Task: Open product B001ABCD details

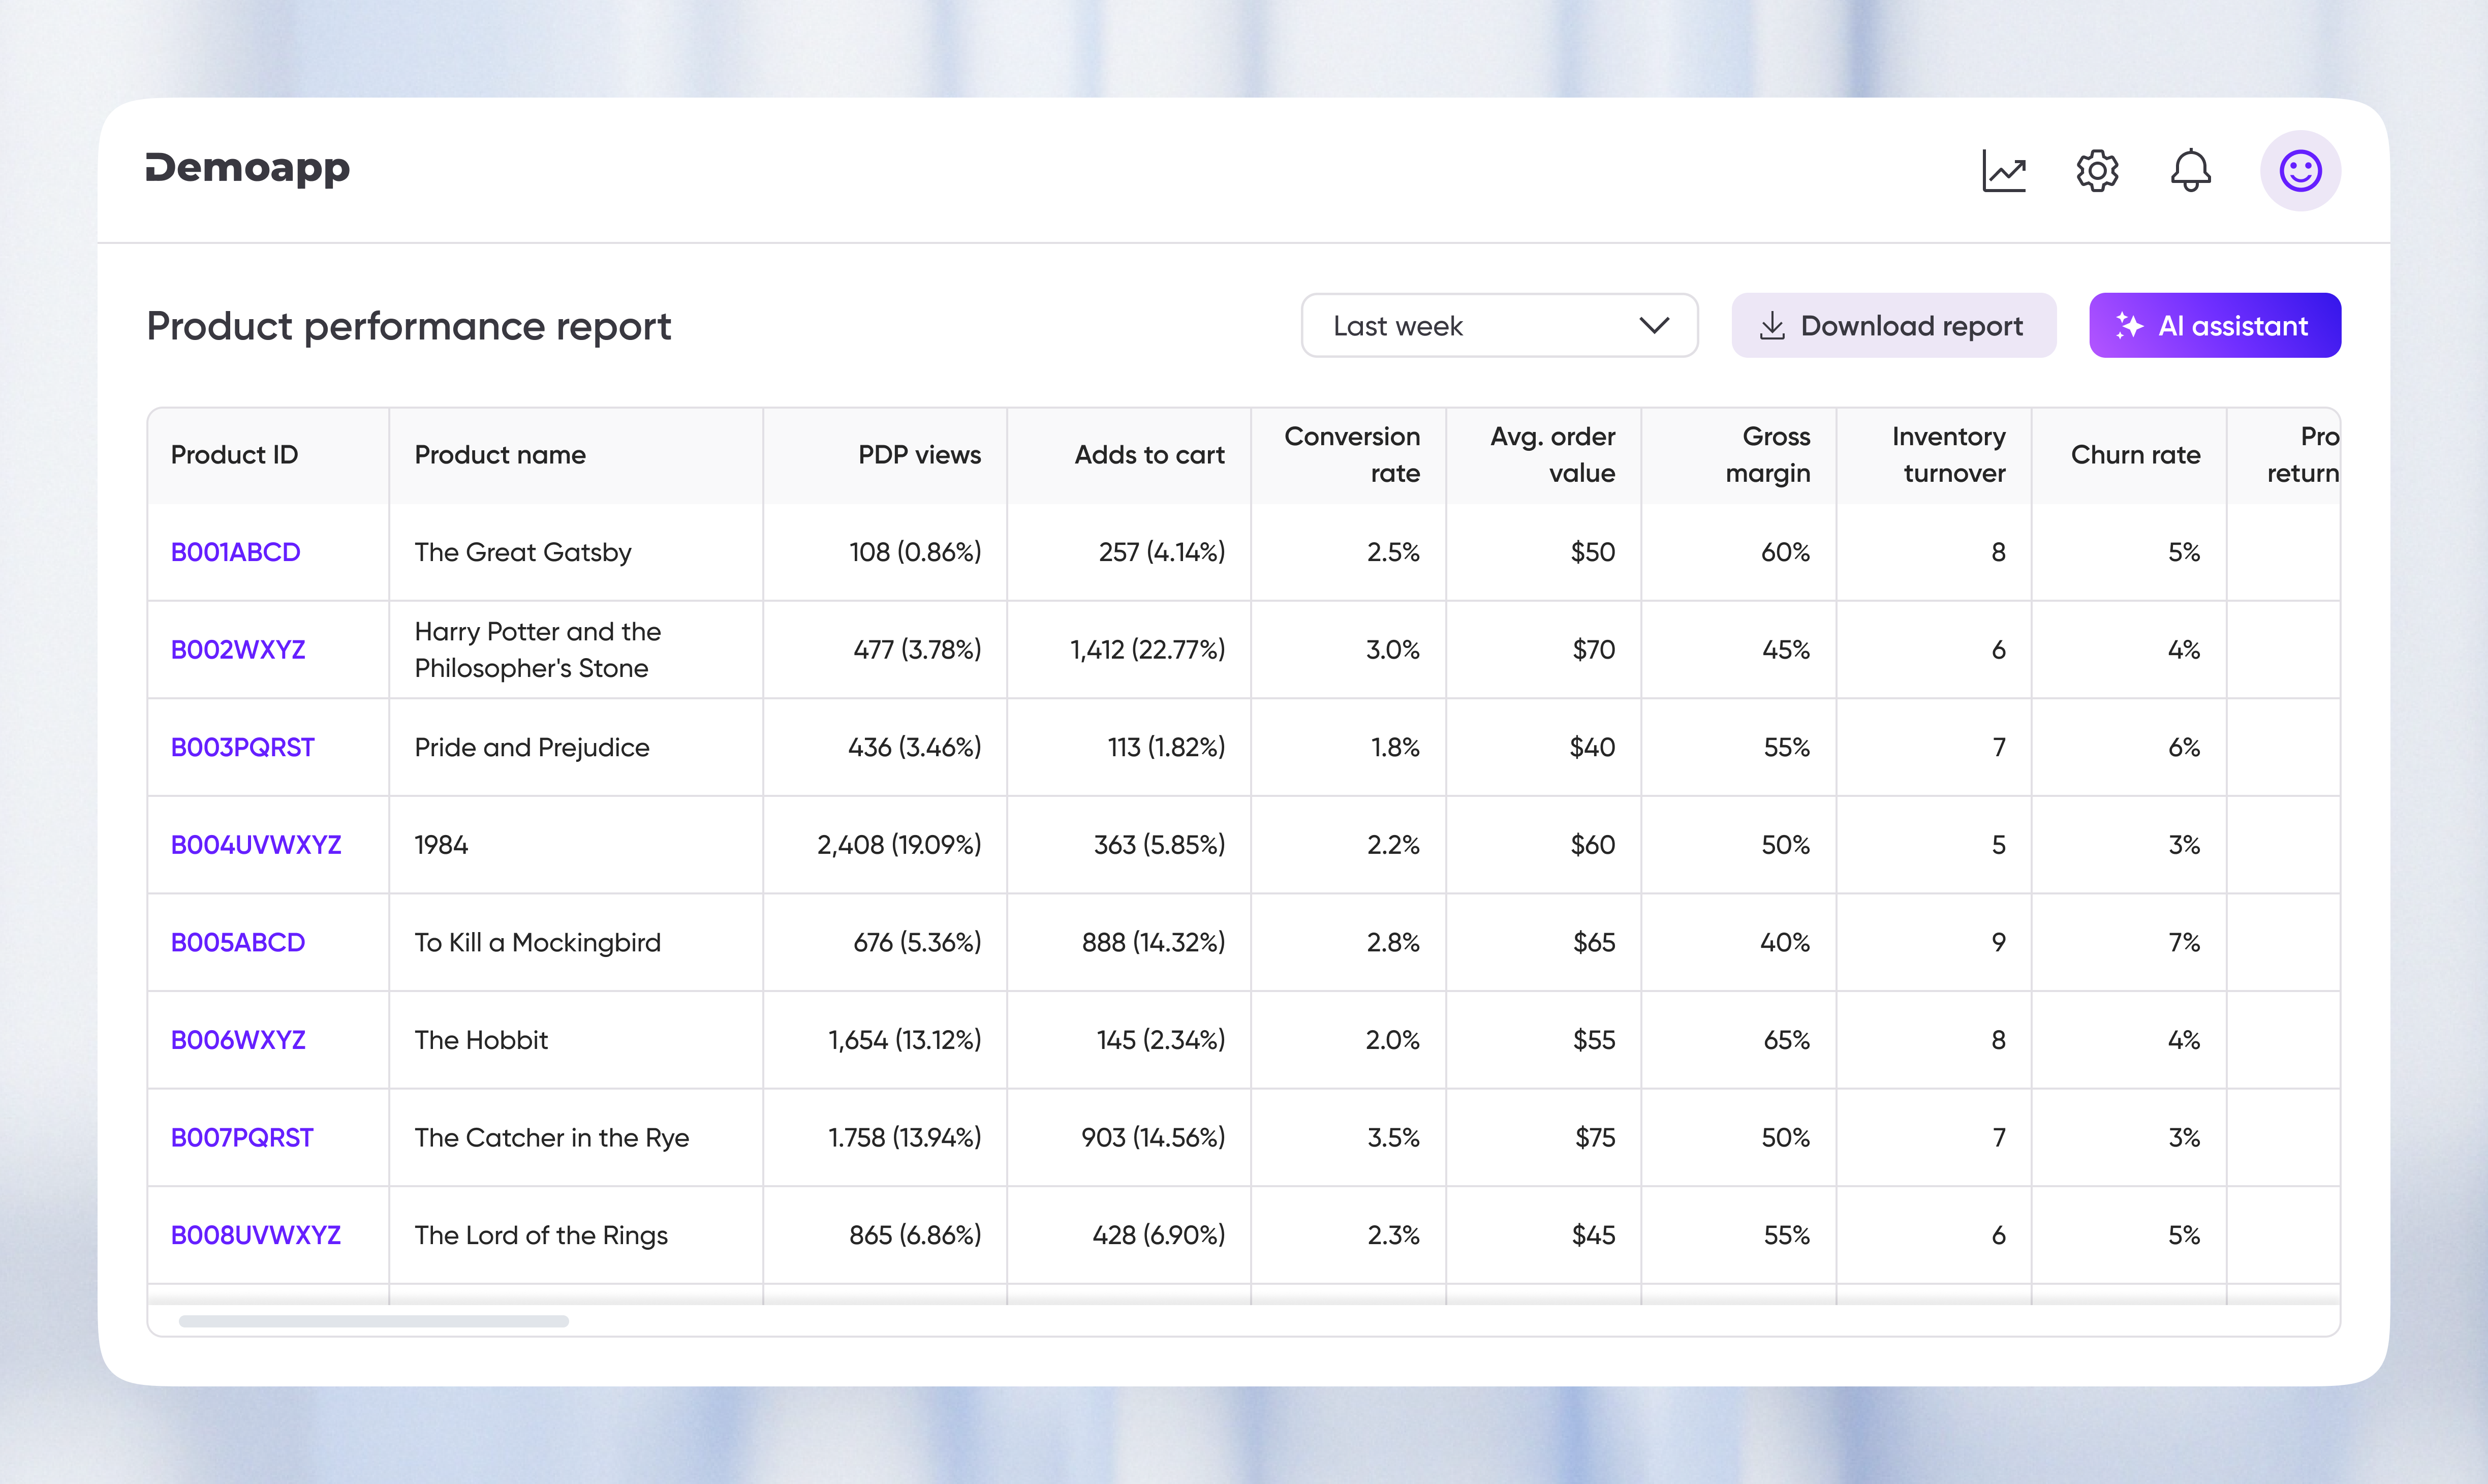Action: [x=235, y=551]
